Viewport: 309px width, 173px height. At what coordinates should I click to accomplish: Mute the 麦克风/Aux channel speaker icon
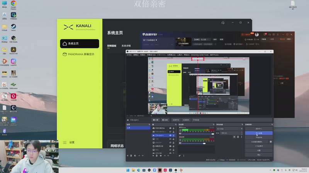(x=180, y=133)
